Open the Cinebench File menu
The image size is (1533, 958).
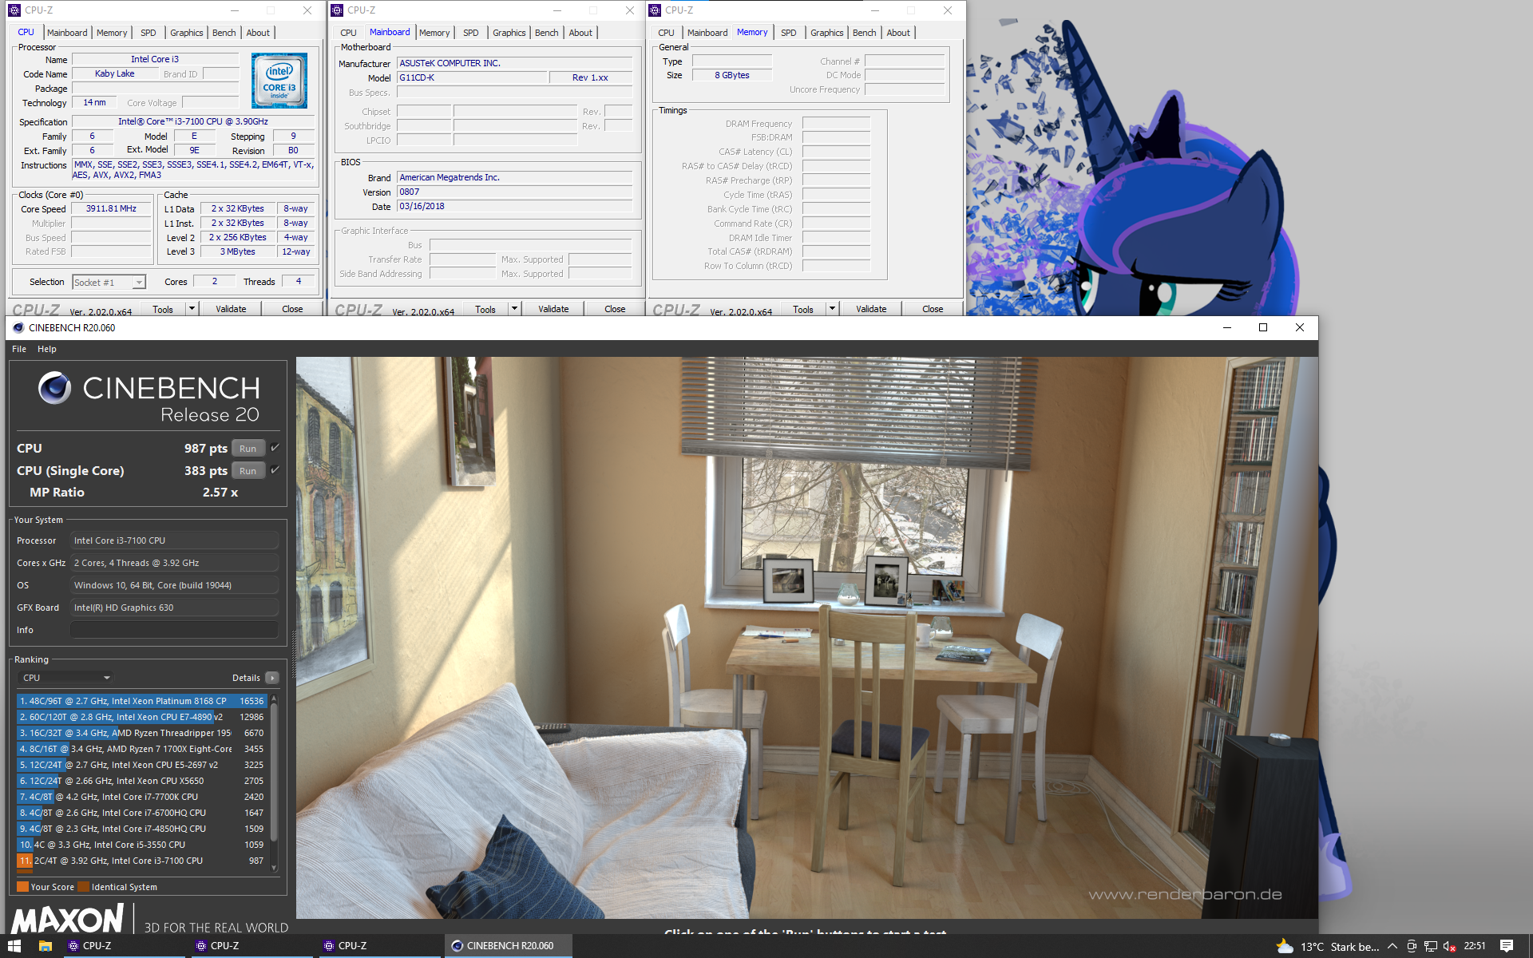(x=19, y=349)
